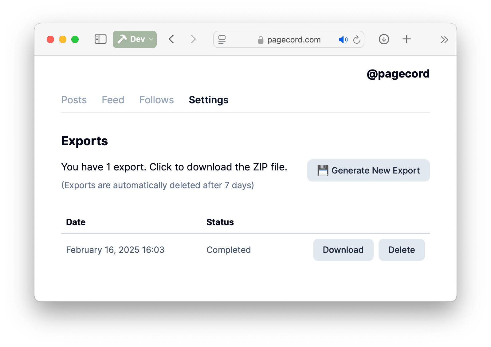
Task: Show the Safari downloads list
Action: click(x=384, y=39)
